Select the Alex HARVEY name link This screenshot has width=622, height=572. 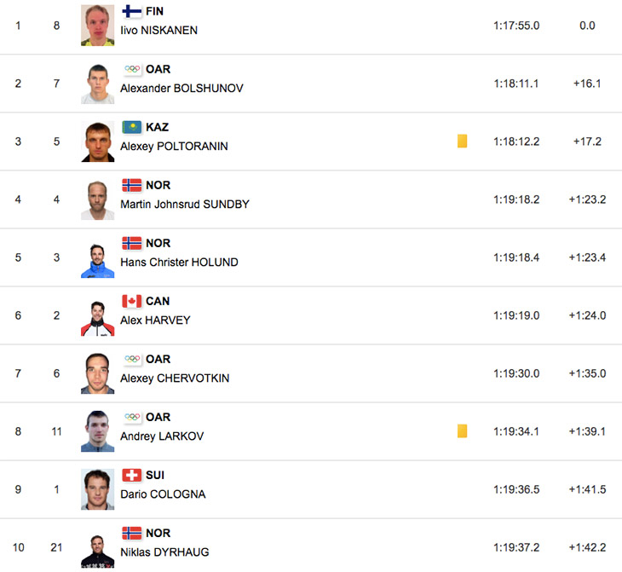(155, 320)
